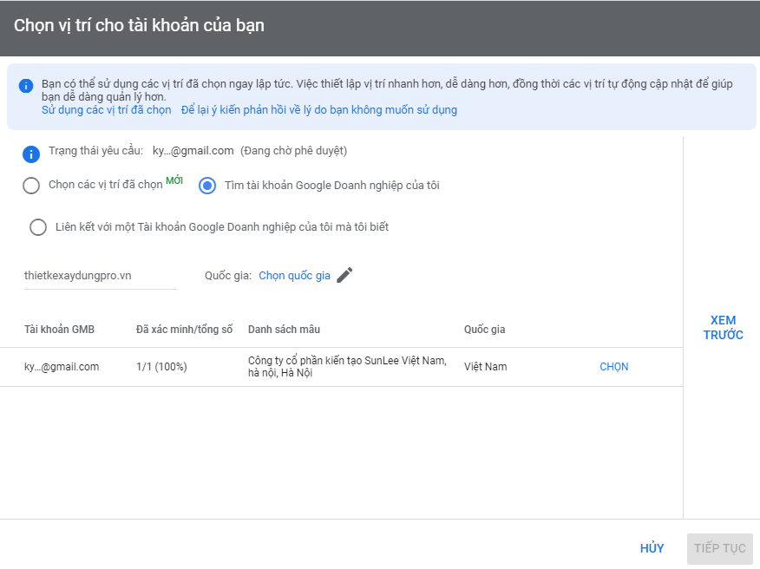The width and height of the screenshot is (760, 569).
Task: Click the info icon beside request status
Action: (x=32, y=156)
